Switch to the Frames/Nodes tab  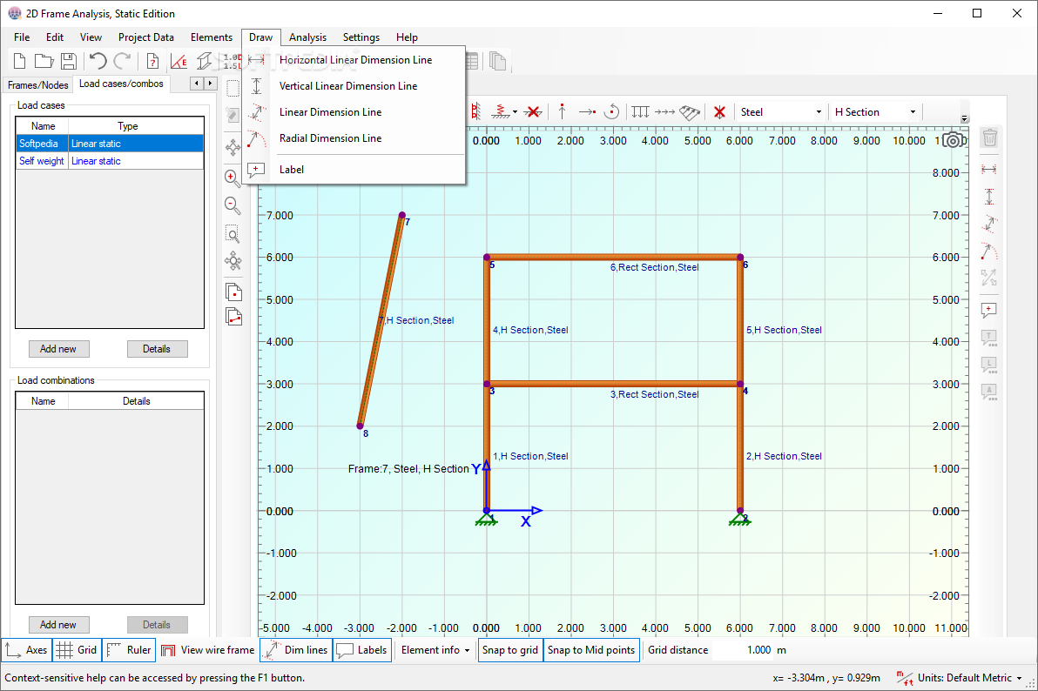[x=37, y=84]
